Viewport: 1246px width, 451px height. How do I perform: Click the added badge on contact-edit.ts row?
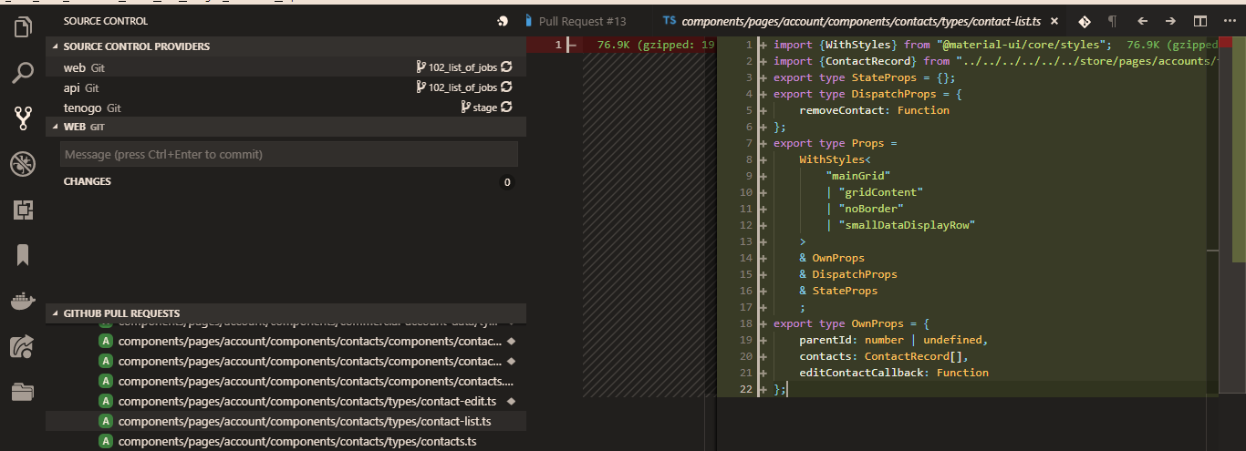pos(106,402)
